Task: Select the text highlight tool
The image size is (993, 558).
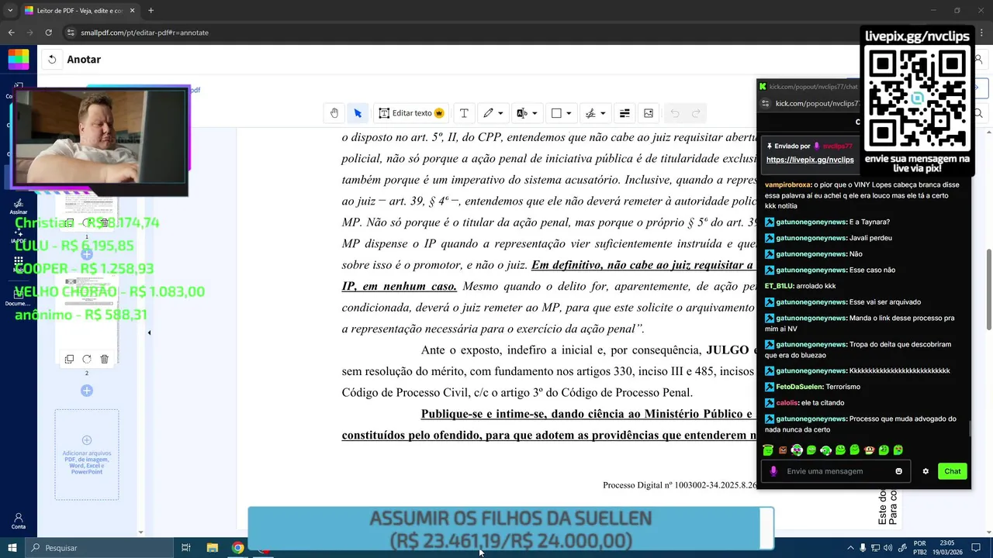Action: (x=522, y=113)
